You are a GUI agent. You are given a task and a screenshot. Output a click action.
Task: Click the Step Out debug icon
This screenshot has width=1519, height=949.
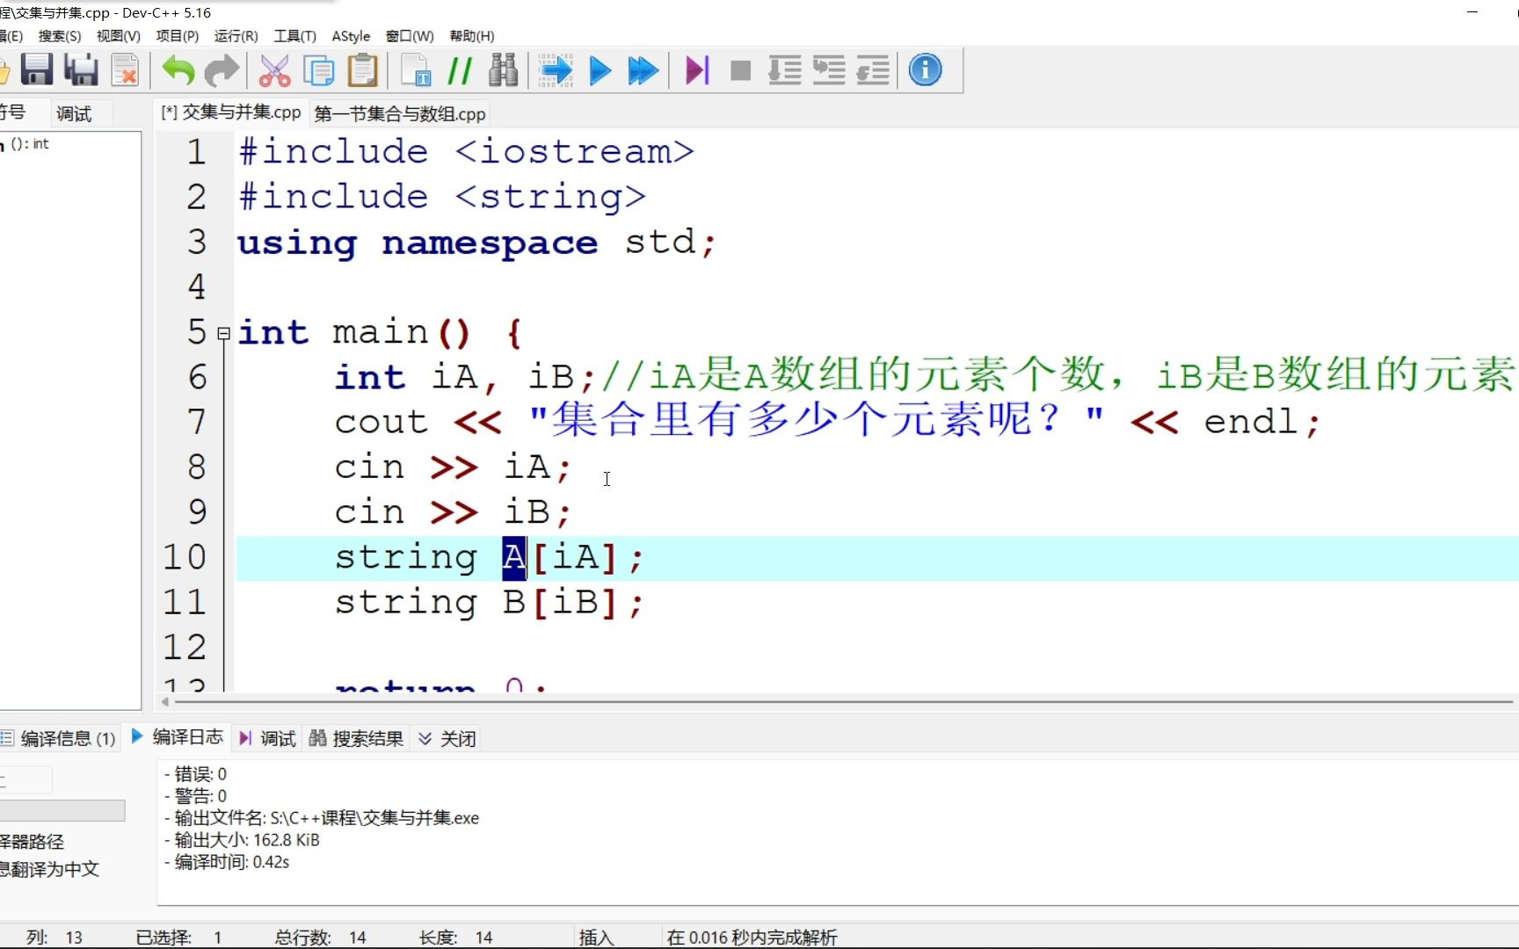click(873, 70)
